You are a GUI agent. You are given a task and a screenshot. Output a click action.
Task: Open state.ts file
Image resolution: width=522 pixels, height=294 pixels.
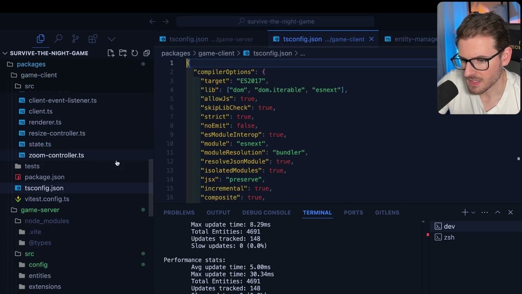point(40,144)
